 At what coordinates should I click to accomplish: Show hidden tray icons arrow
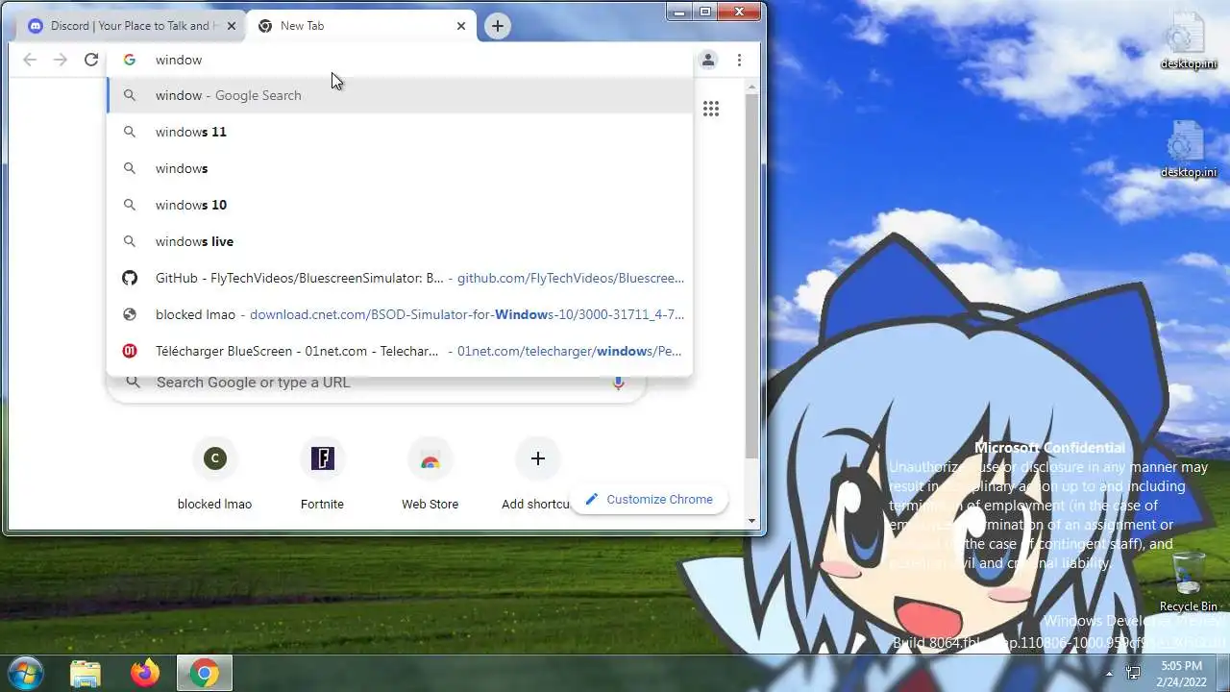click(x=1109, y=673)
